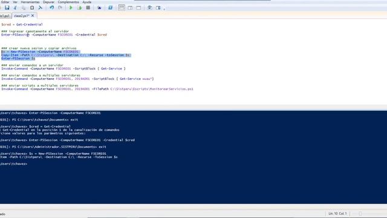Viewport: 387px width, 218px height.
Task: Click the highlighted Enter-PSSession $s line
Action: tap(18, 59)
